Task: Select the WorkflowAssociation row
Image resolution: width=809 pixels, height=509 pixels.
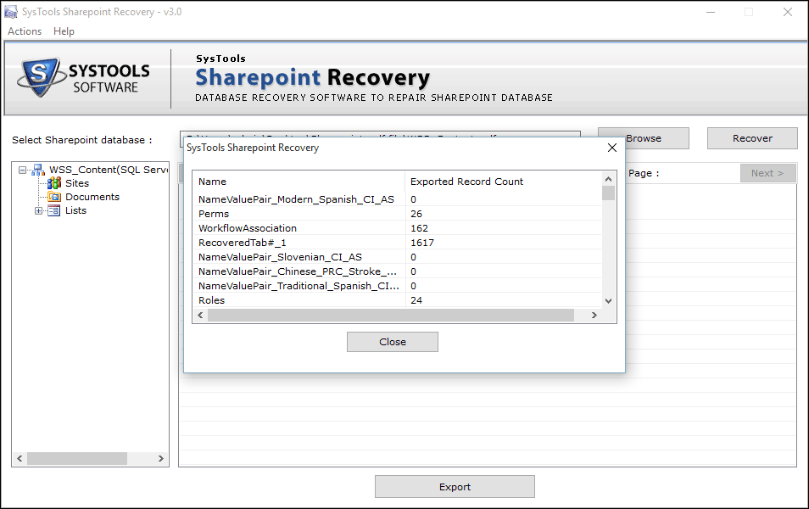Action: 397,228
